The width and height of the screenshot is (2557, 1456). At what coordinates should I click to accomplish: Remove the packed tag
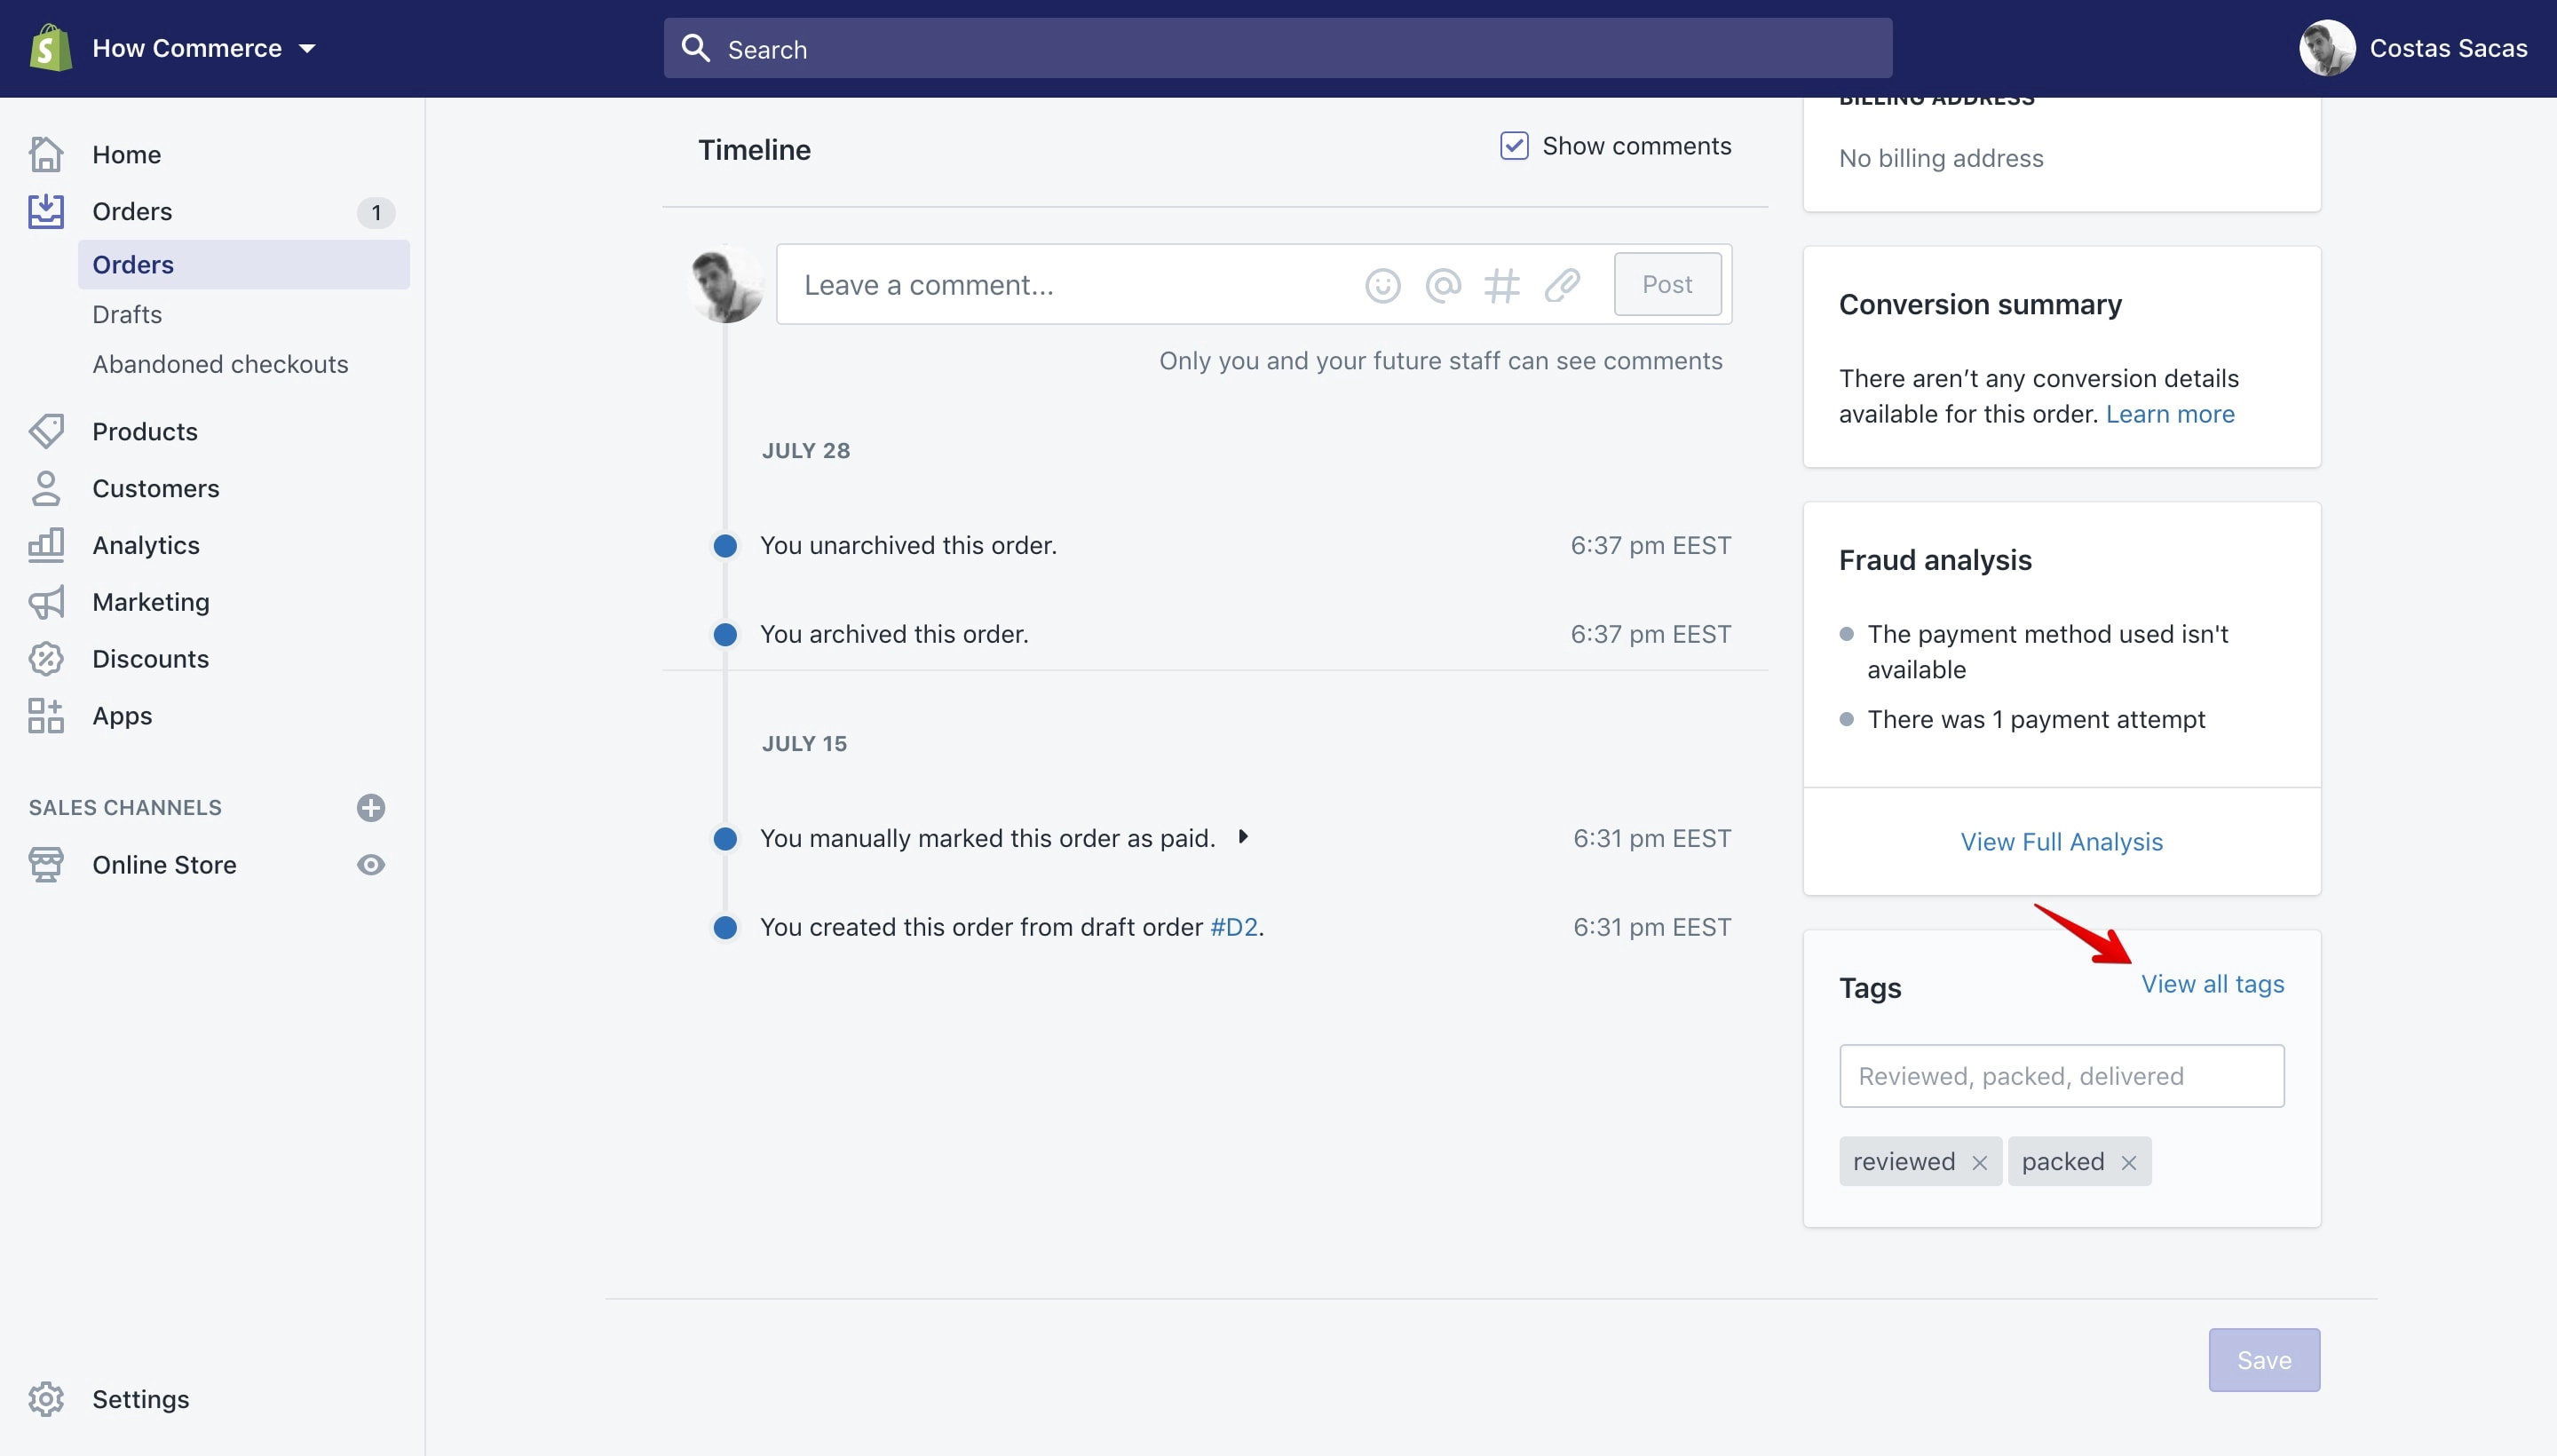(x=2129, y=1163)
